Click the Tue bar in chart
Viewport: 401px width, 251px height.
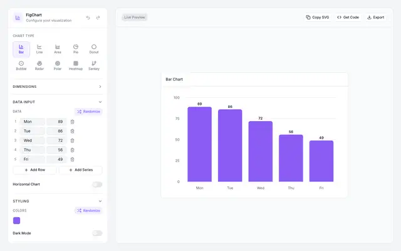click(230, 146)
